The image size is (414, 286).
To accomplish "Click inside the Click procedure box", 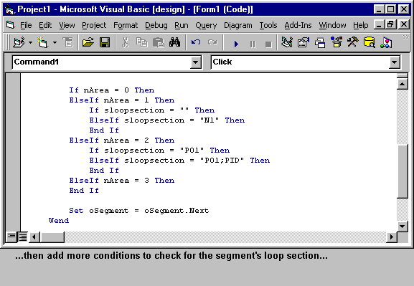I will coord(300,62).
